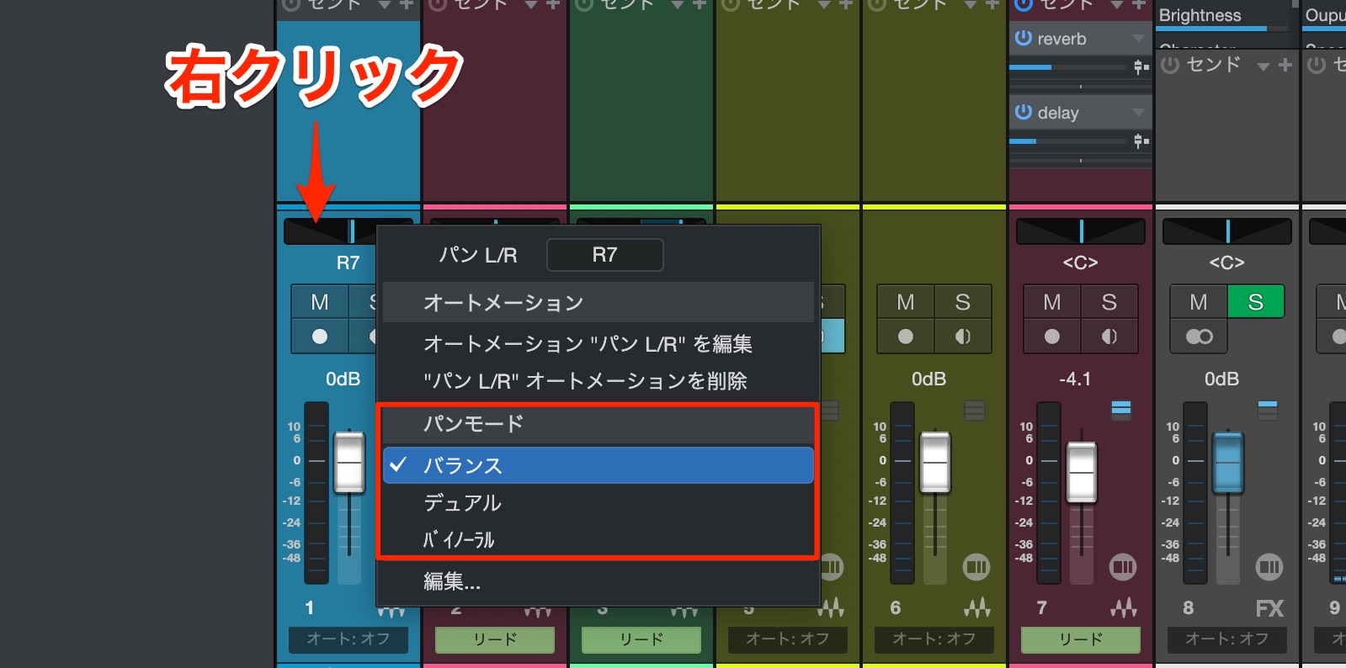Image resolution: width=1346 pixels, height=668 pixels.
Task: Click the reverb send level slider
Action: pyautogui.click(x=1067, y=66)
